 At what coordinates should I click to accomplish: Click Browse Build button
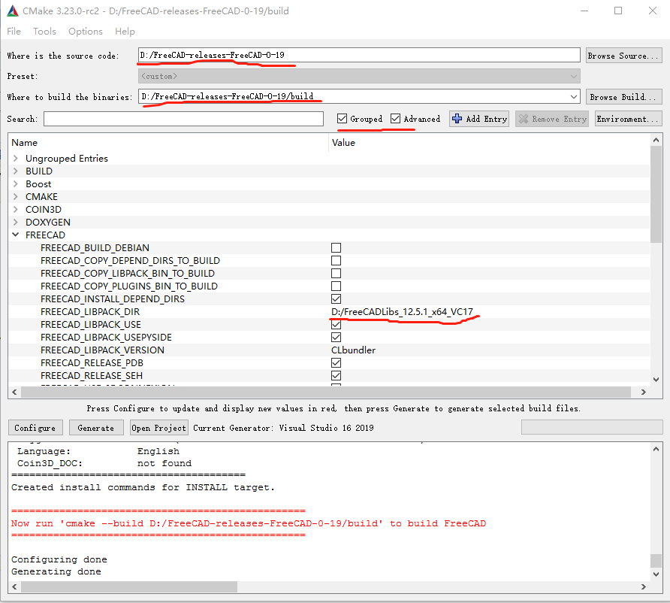[x=623, y=97]
